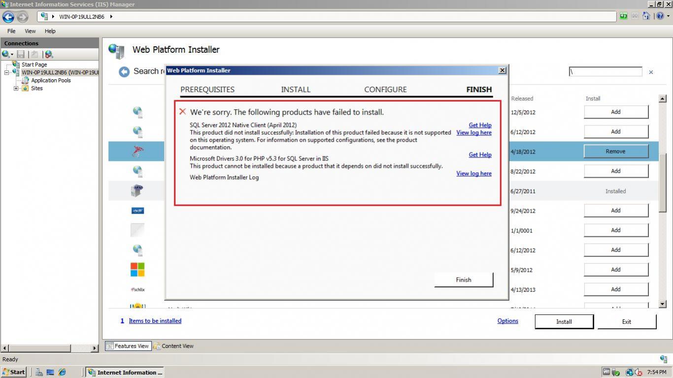Select Start Page in the Connections tree
Screen dimensions: 673x378
(x=34, y=64)
